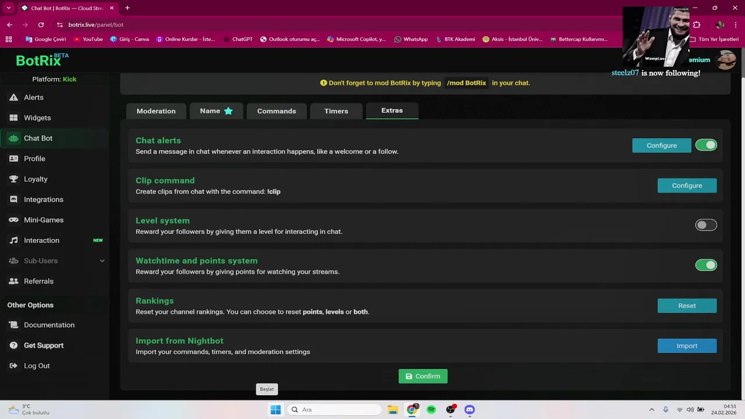Open the browser extensions puzzle icon
This screenshot has width=745, height=419.
point(697,25)
